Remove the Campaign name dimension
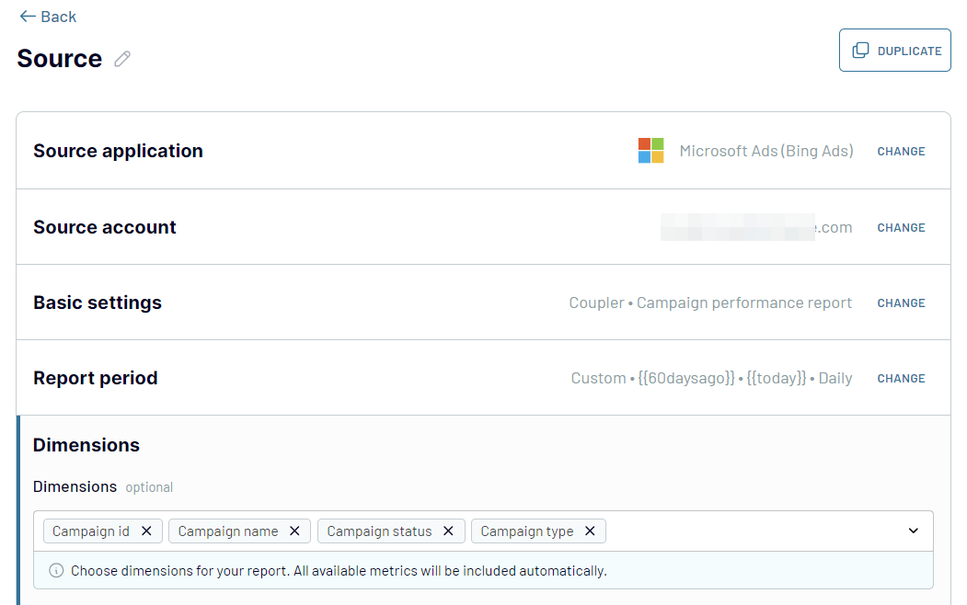This screenshot has width=967, height=605. pyautogui.click(x=294, y=531)
